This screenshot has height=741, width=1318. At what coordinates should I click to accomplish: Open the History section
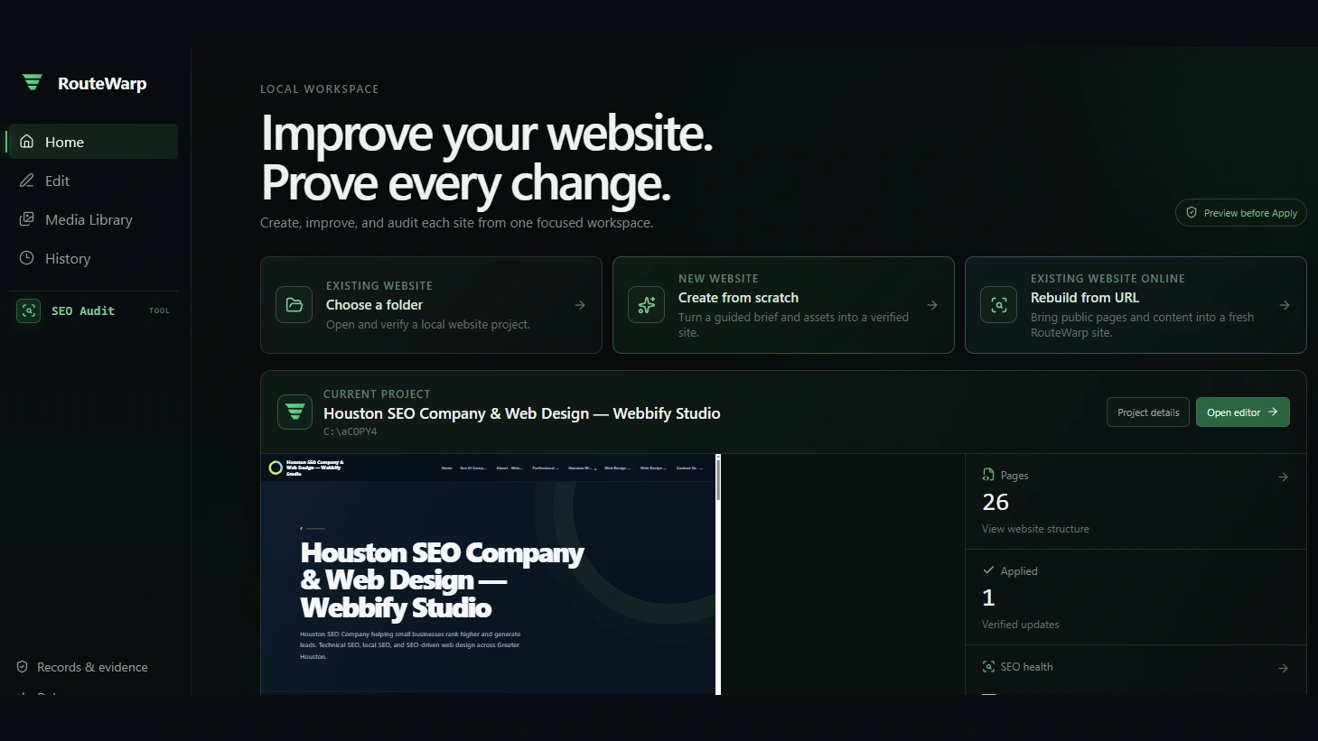coord(93,258)
